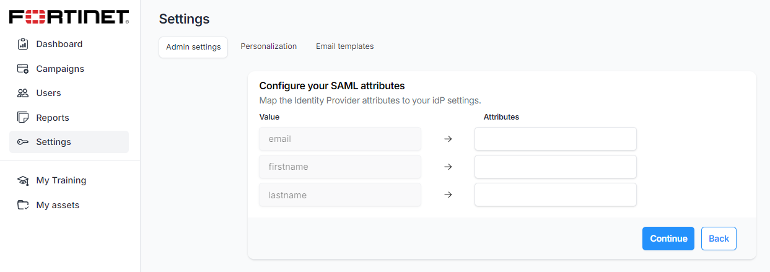Select the Users people icon
Viewport: 770px width, 272px height.
pyautogui.click(x=23, y=93)
